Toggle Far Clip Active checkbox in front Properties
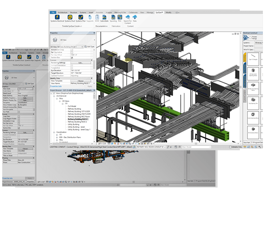This screenshot has height=239, width=266. [72, 52]
